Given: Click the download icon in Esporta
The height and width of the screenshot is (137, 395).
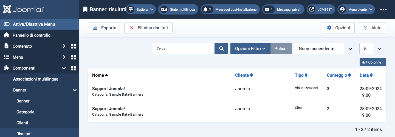Looking at the screenshot, I should coord(95,28).
